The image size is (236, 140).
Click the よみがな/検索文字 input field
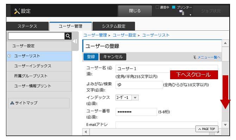click(139, 85)
